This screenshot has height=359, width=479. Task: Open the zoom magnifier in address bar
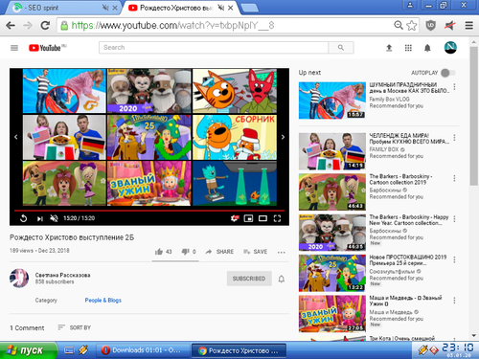tap(399, 25)
